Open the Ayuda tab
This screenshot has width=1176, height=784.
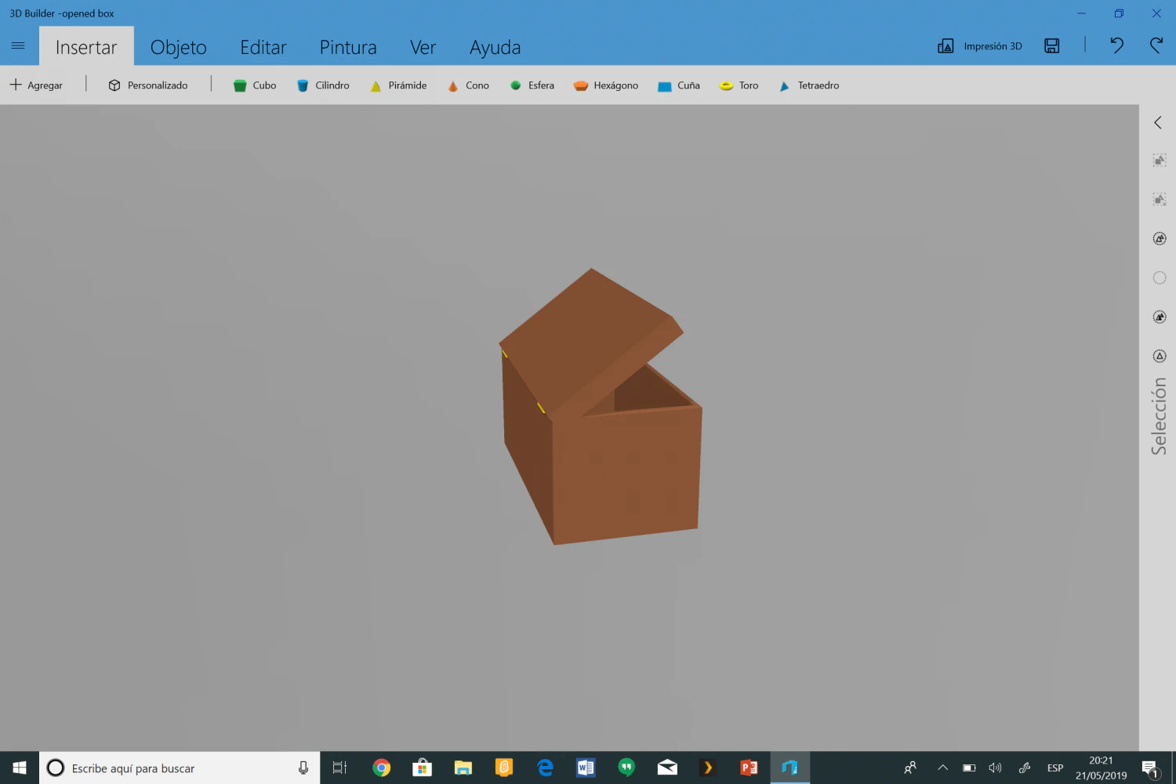coord(495,47)
